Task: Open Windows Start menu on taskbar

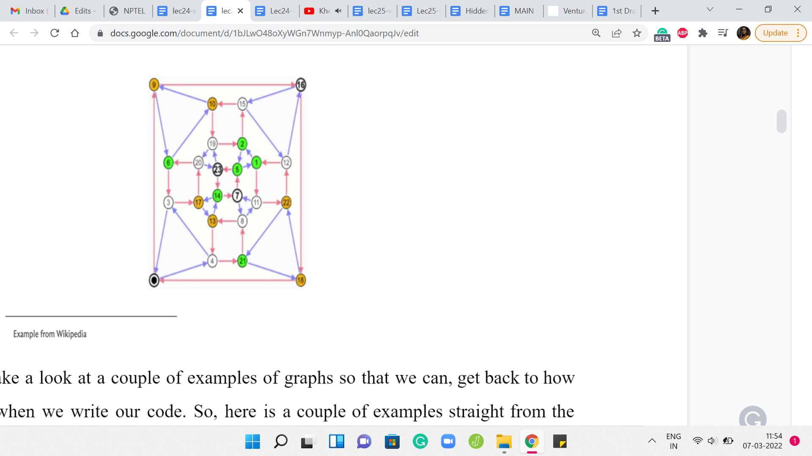Action: click(x=252, y=442)
